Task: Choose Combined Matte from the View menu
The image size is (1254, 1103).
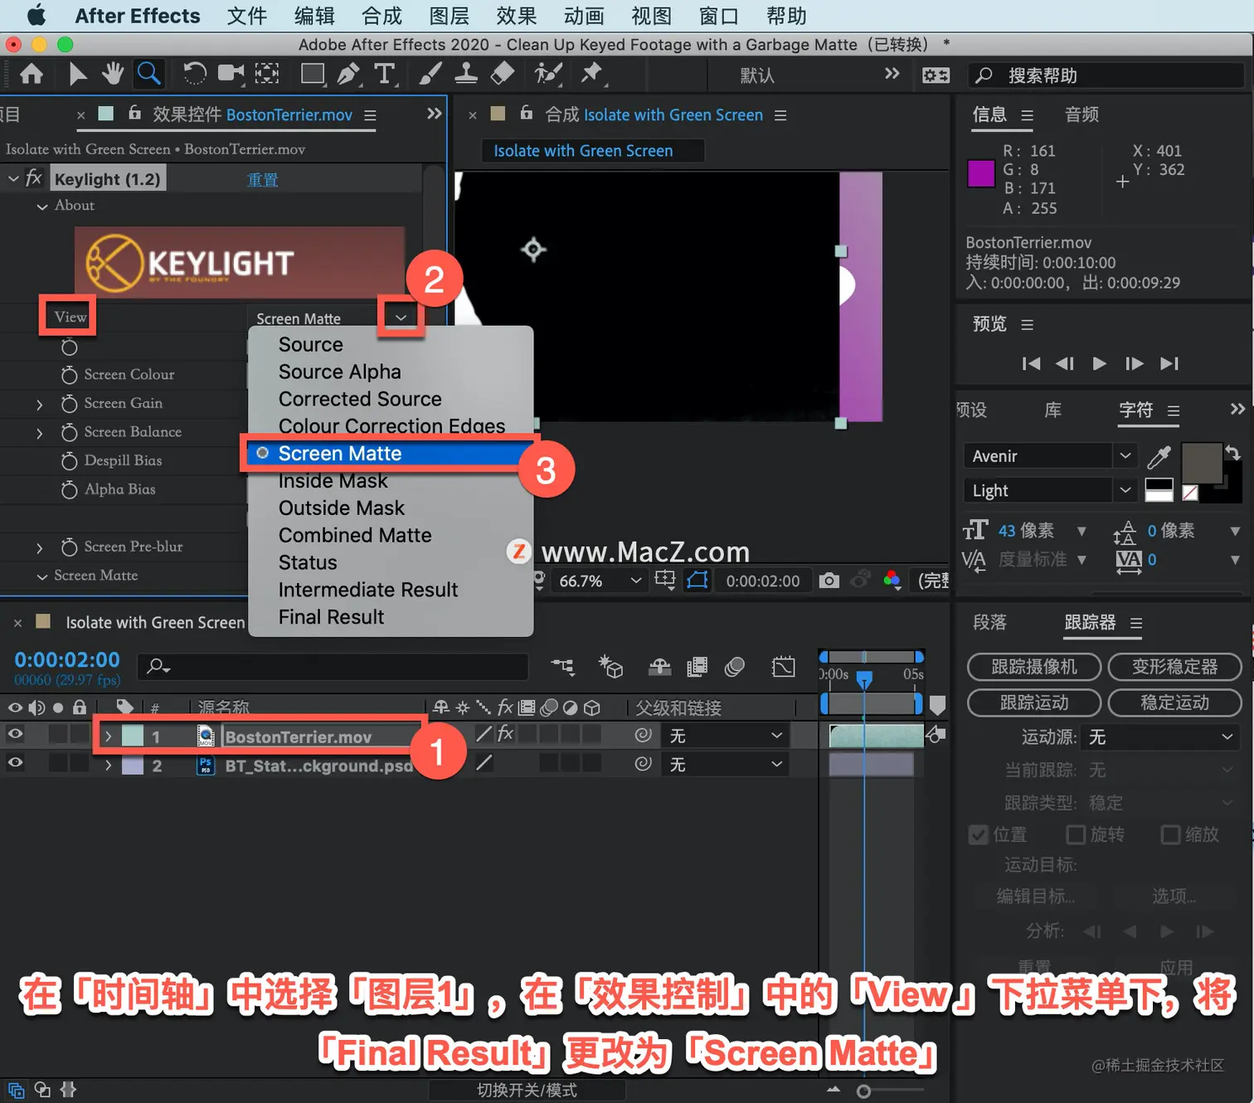Action: click(x=355, y=535)
